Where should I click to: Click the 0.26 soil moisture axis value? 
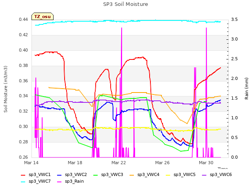click(x=24, y=157)
